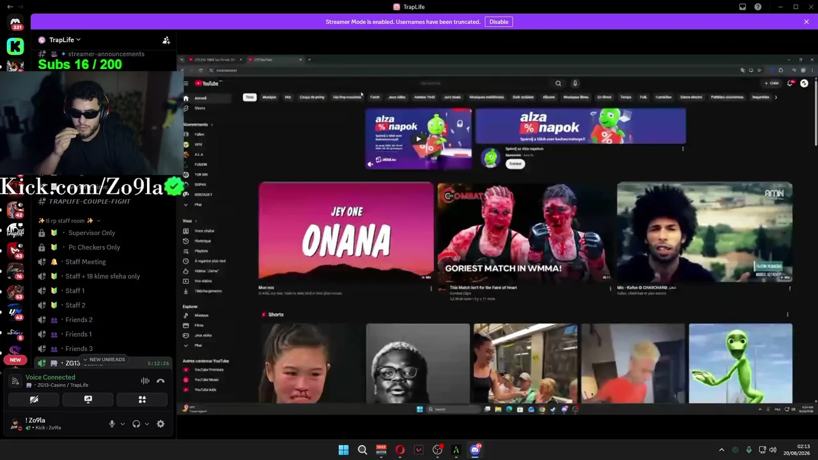The height and width of the screenshot is (460, 818).
Task: Open the Windows Start menu
Action: tap(343, 450)
